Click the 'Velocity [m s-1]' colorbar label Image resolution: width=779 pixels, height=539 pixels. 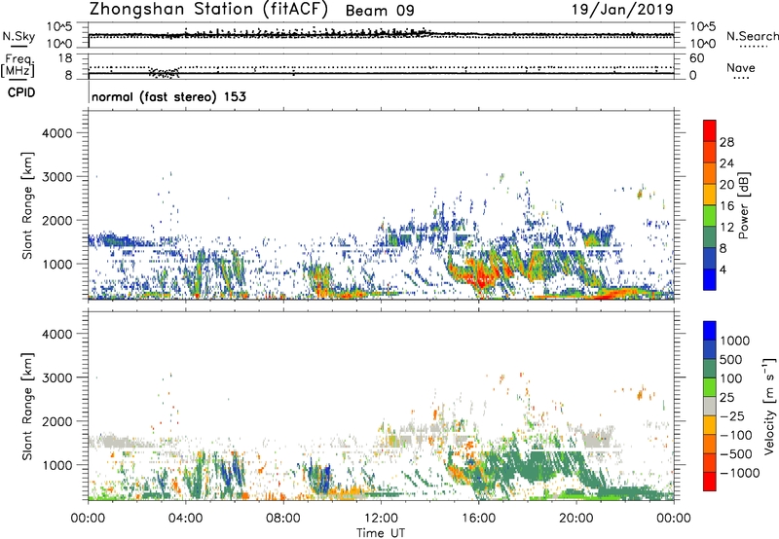[x=769, y=406]
